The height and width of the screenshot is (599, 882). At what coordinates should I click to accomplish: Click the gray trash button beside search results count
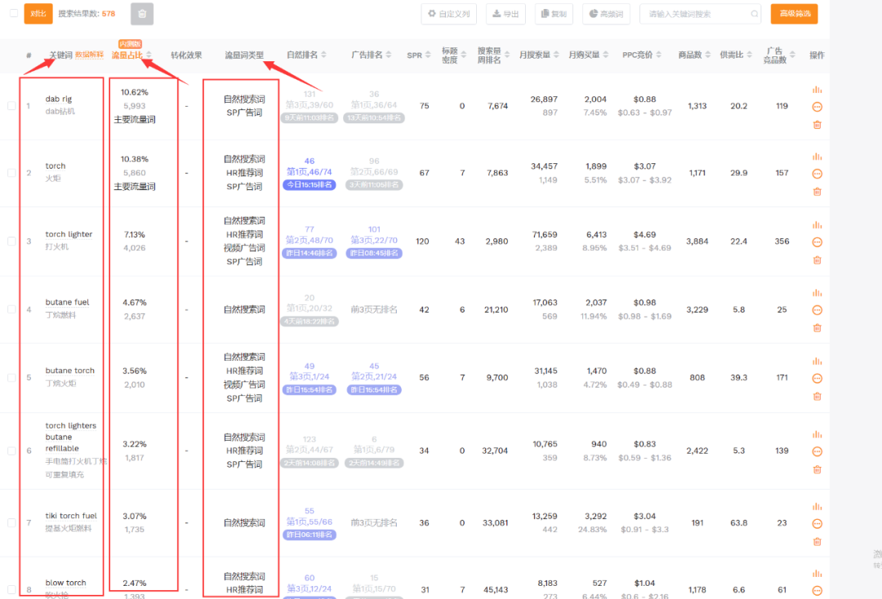click(x=142, y=14)
